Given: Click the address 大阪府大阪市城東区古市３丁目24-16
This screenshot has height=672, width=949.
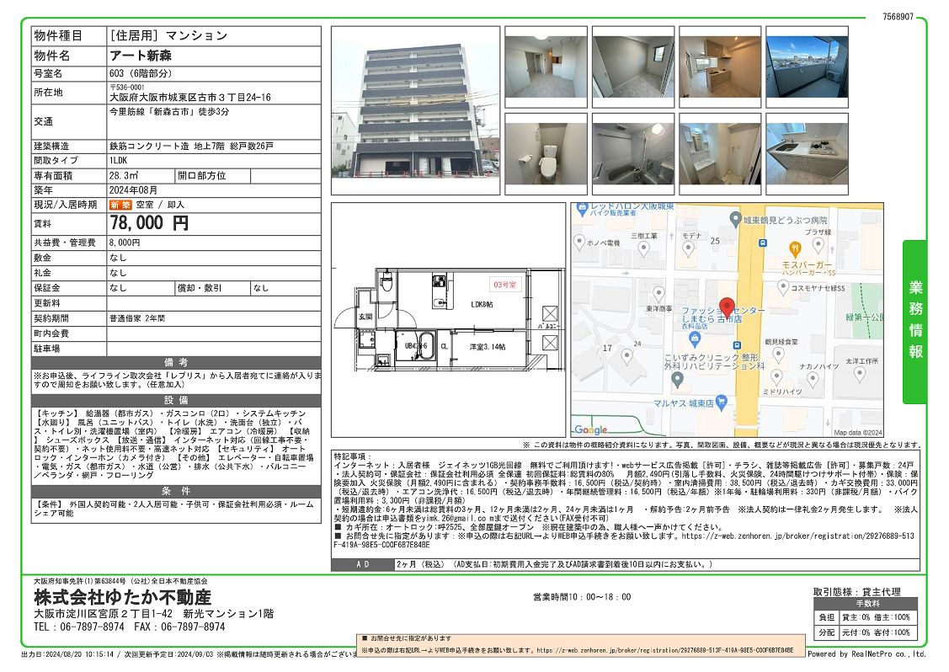Looking at the screenshot, I should [190, 97].
